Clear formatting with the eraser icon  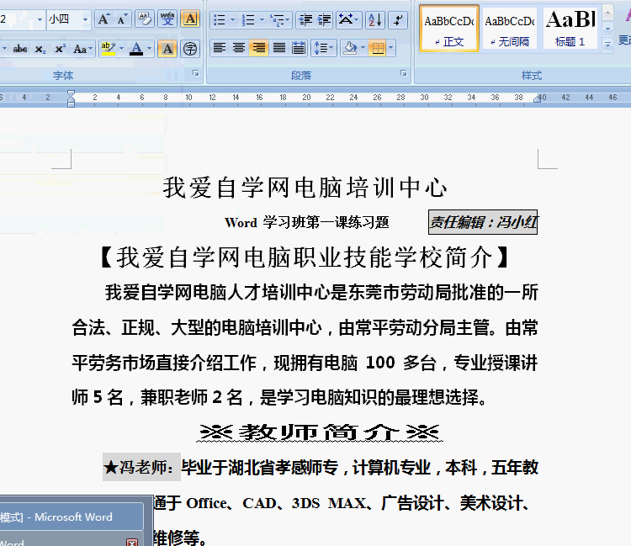(x=145, y=19)
